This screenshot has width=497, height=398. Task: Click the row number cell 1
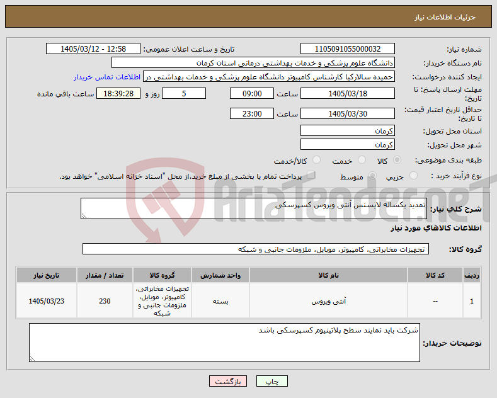tap(472, 301)
